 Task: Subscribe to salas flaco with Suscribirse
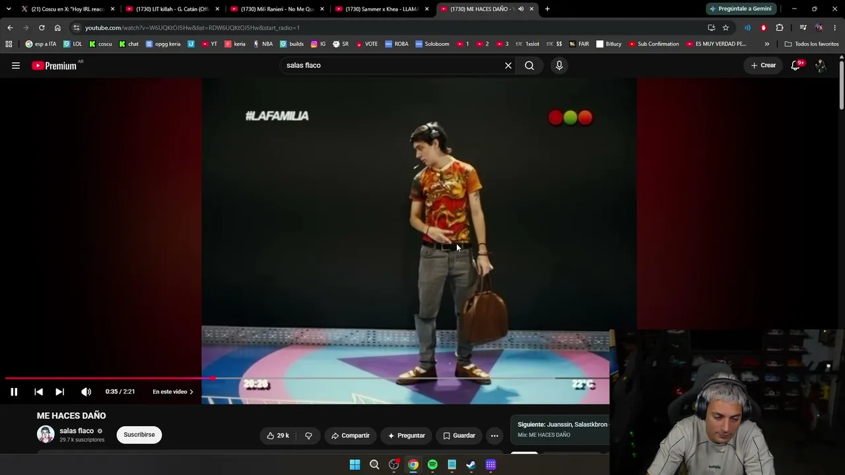click(x=139, y=435)
